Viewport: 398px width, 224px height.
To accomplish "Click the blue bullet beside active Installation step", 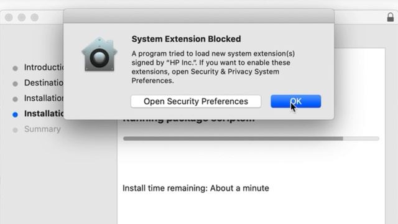I will [x=15, y=114].
